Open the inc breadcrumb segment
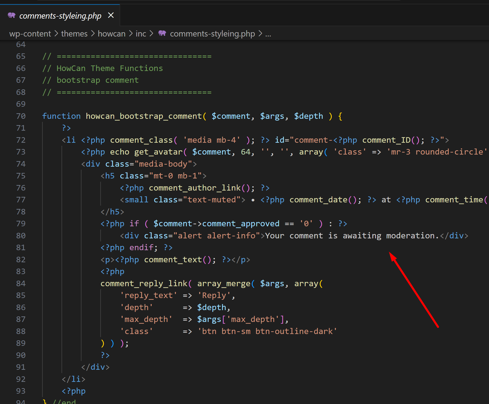 141,33
